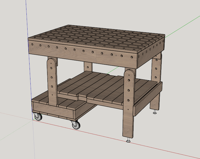The width and height of the screenshot is (200, 159).
Task: Select the leveling foot under the front-right leg
Action: click(x=128, y=141)
